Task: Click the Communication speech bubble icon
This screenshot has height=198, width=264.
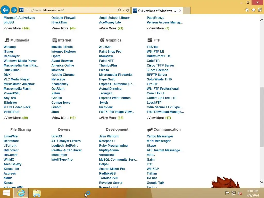Action: click(x=150, y=129)
